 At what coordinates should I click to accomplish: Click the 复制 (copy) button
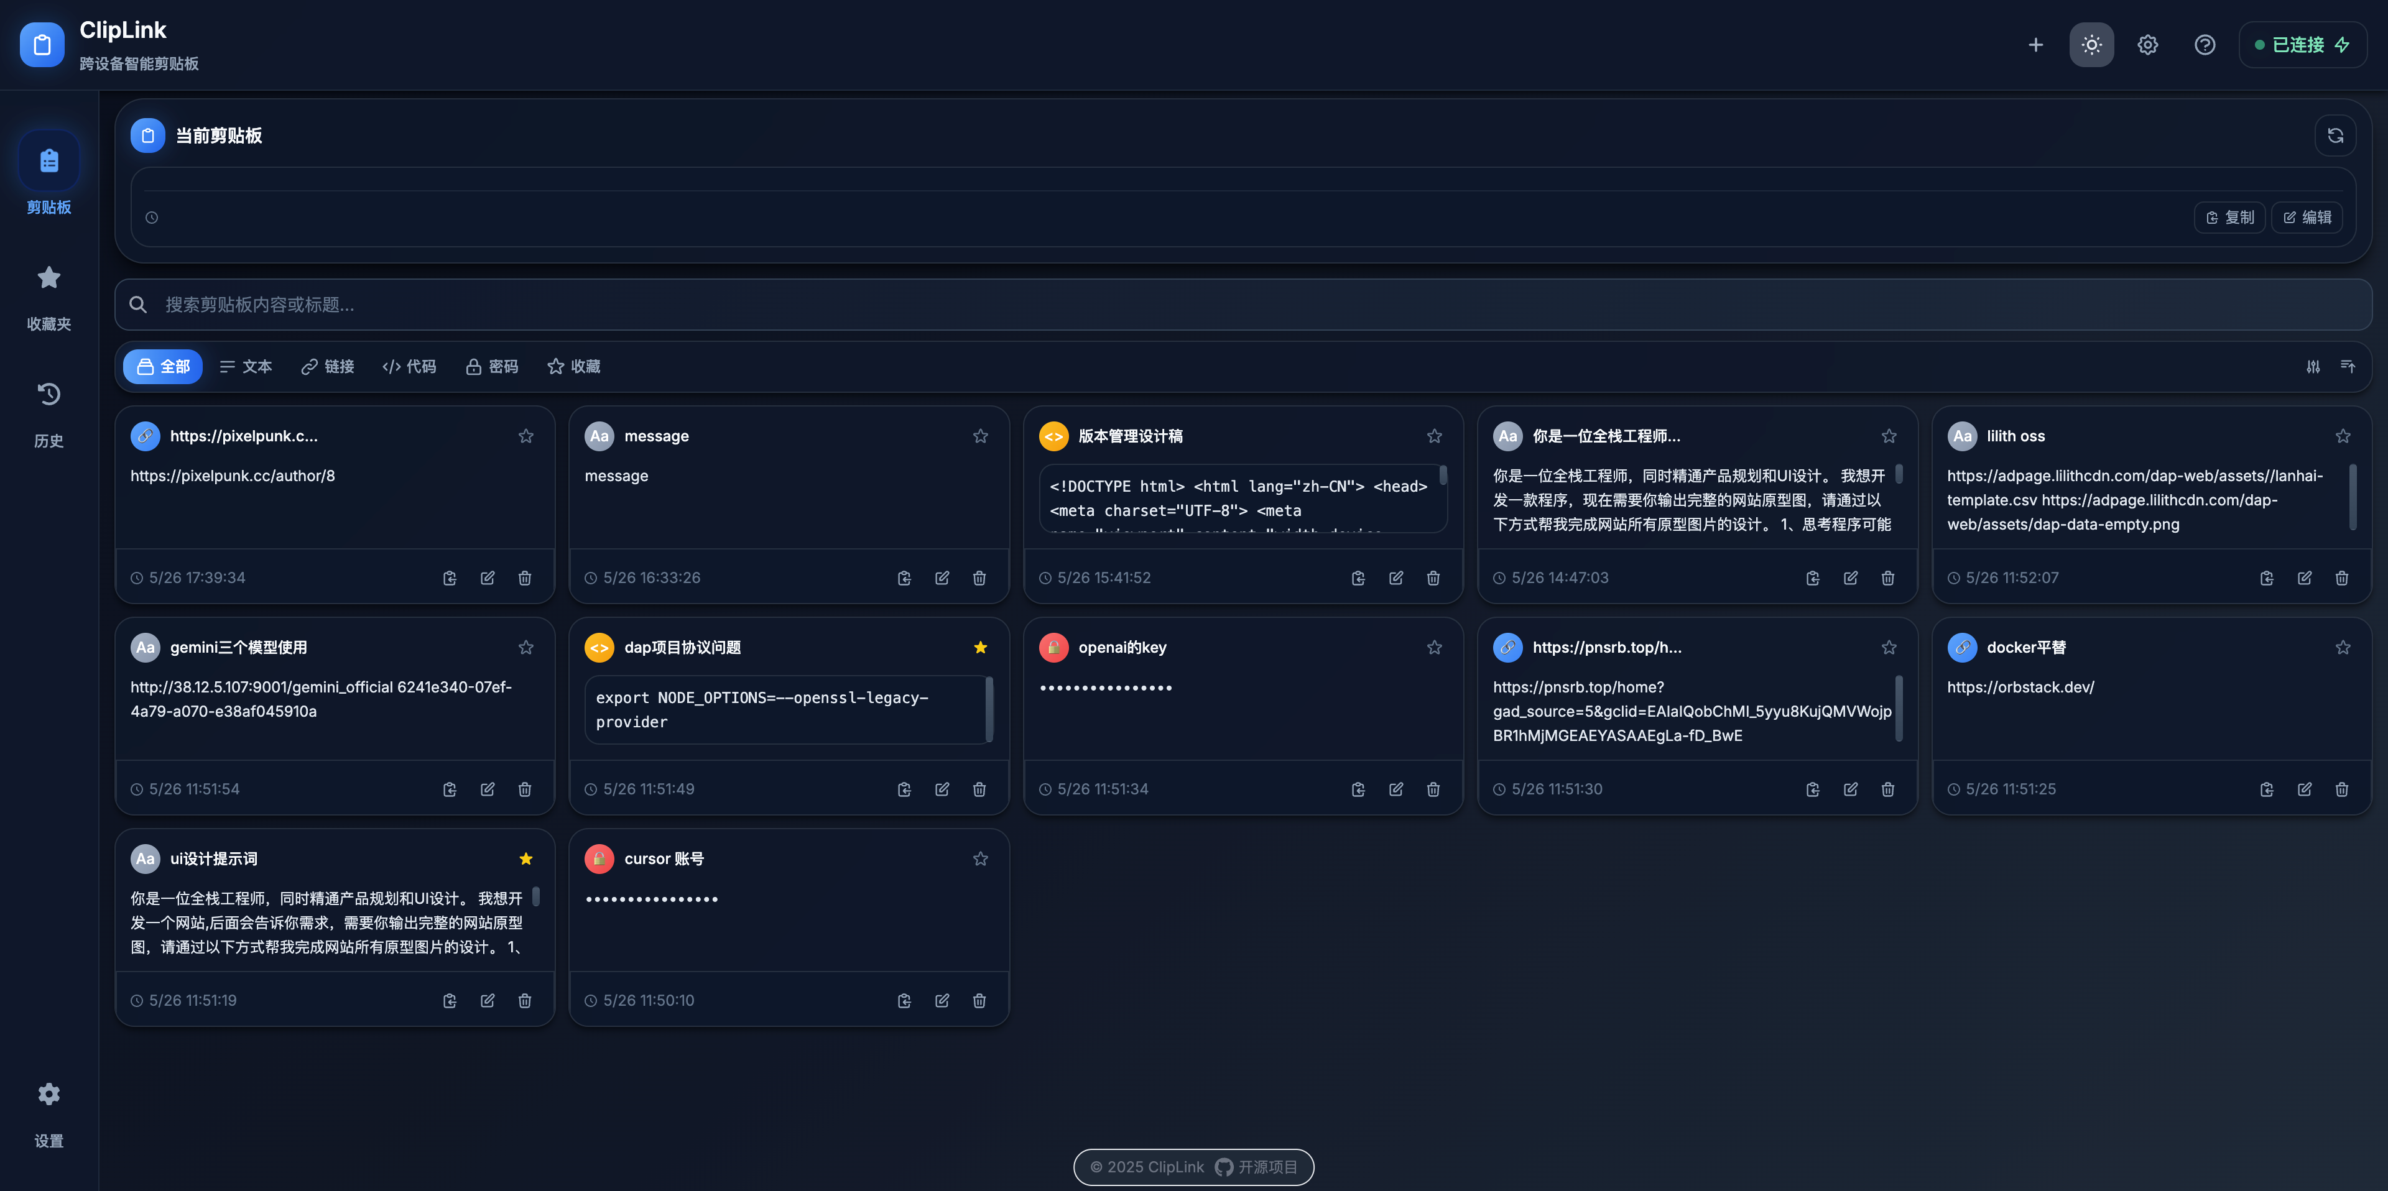[2229, 217]
